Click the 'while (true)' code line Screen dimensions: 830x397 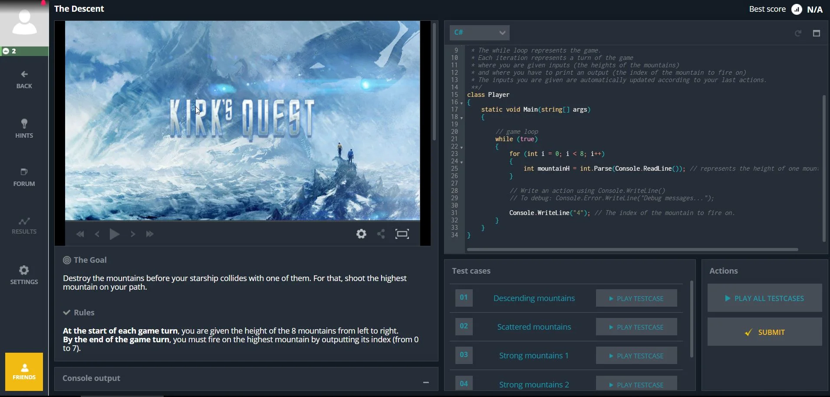coord(517,139)
